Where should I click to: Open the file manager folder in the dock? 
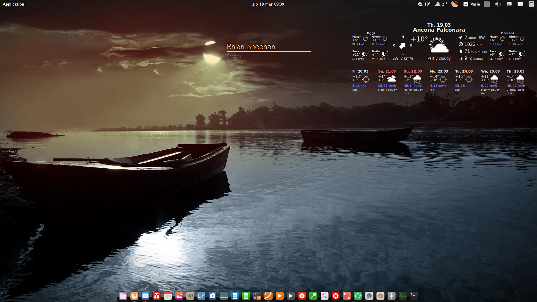[123, 296]
